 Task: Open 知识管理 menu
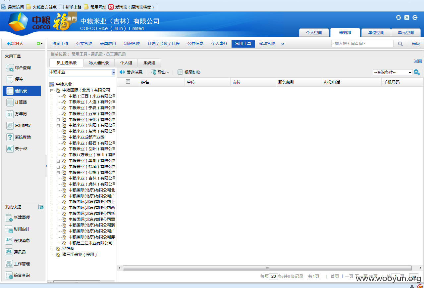pos(132,44)
